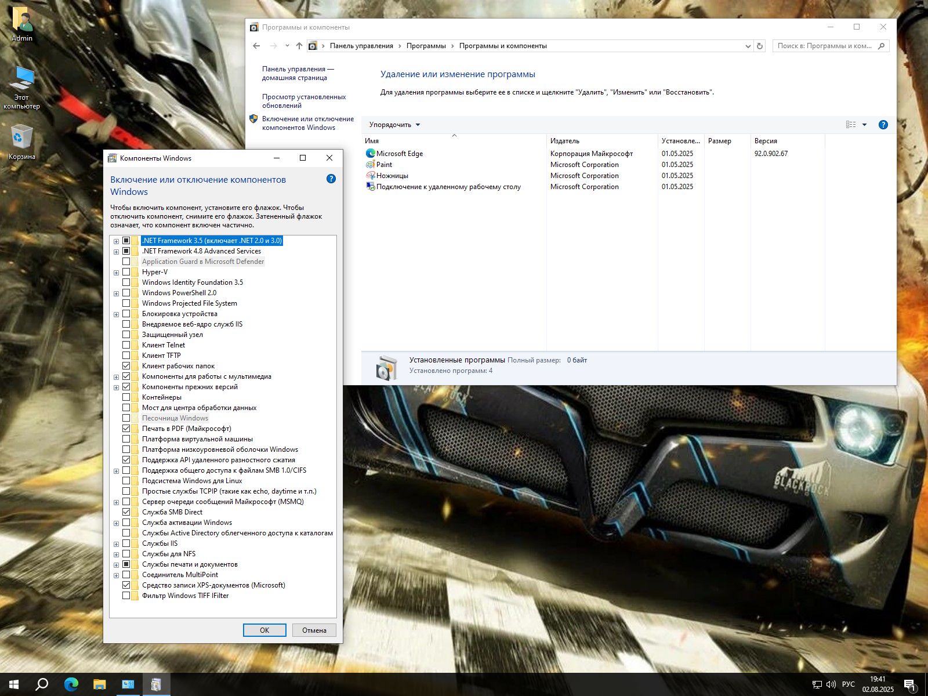Enable the Клиент Telnet checkbox
The image size is (928, 696).
(x=126, y=345)
